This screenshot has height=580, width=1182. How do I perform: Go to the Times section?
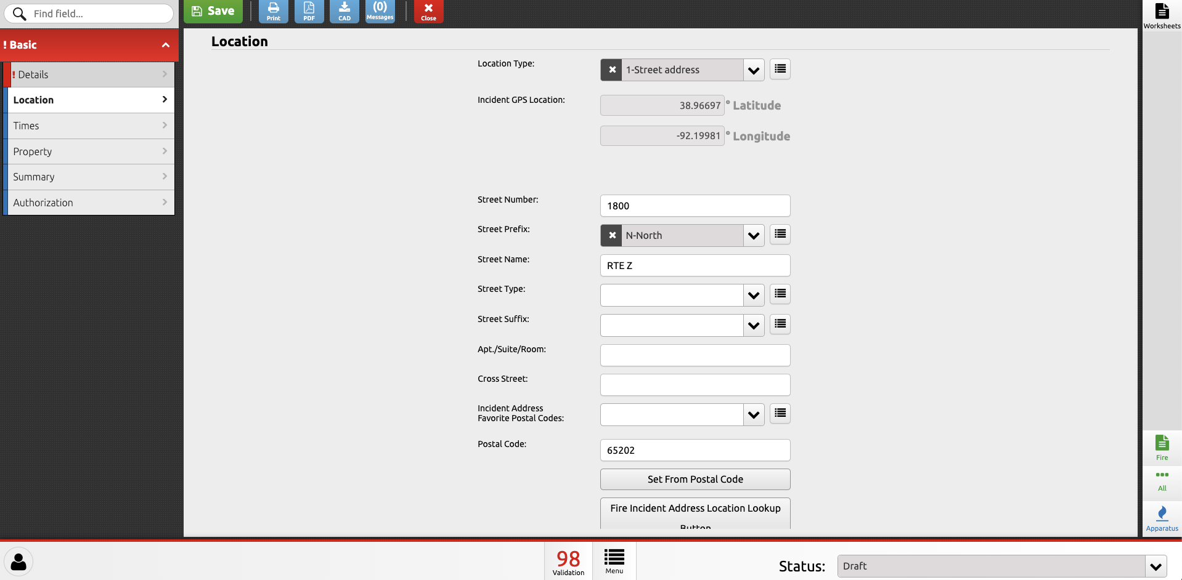(89, 126)
